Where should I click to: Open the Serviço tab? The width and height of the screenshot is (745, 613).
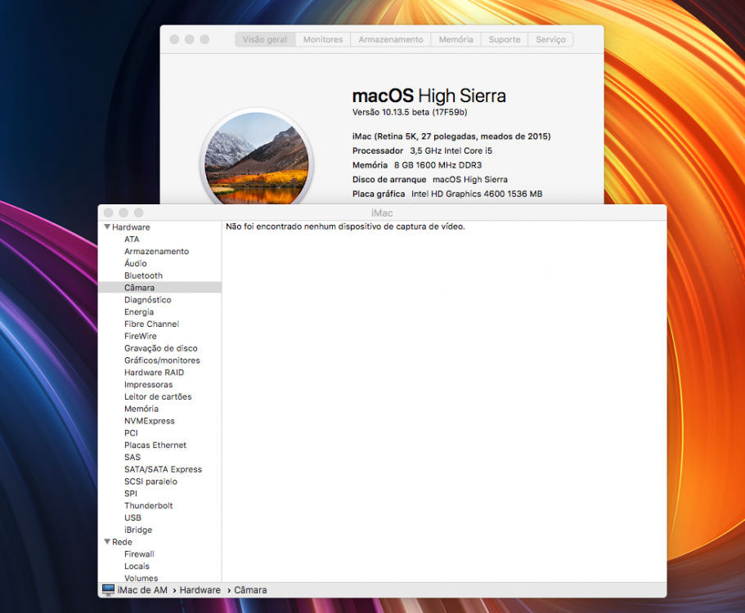[550, 39]
